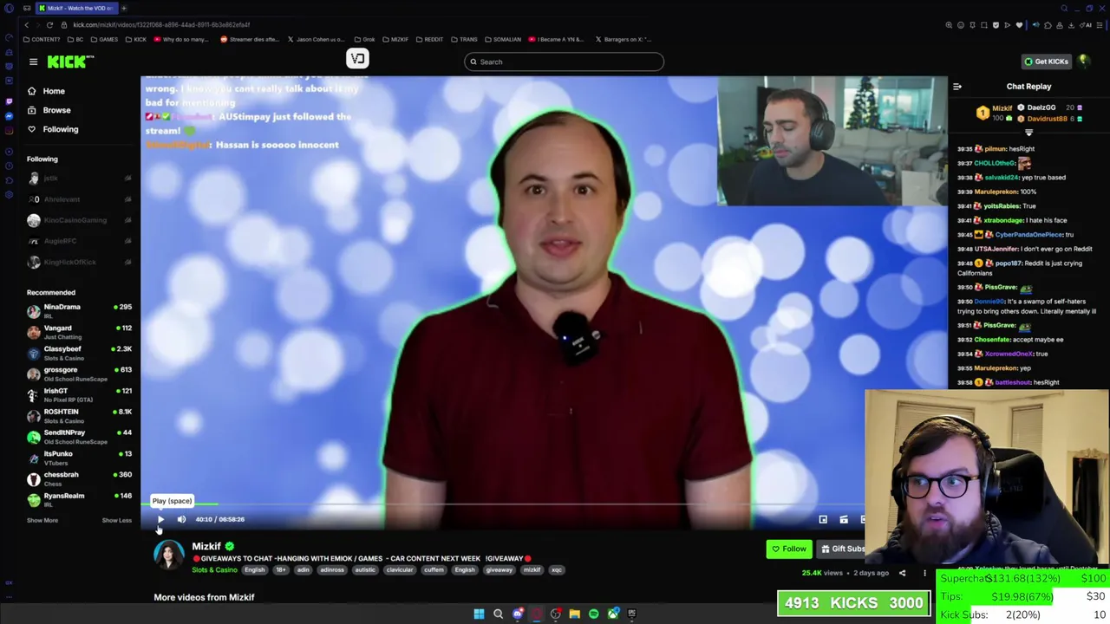
Task: Open the REDDIT bookmark folder
Action: [x=430, y=39]
